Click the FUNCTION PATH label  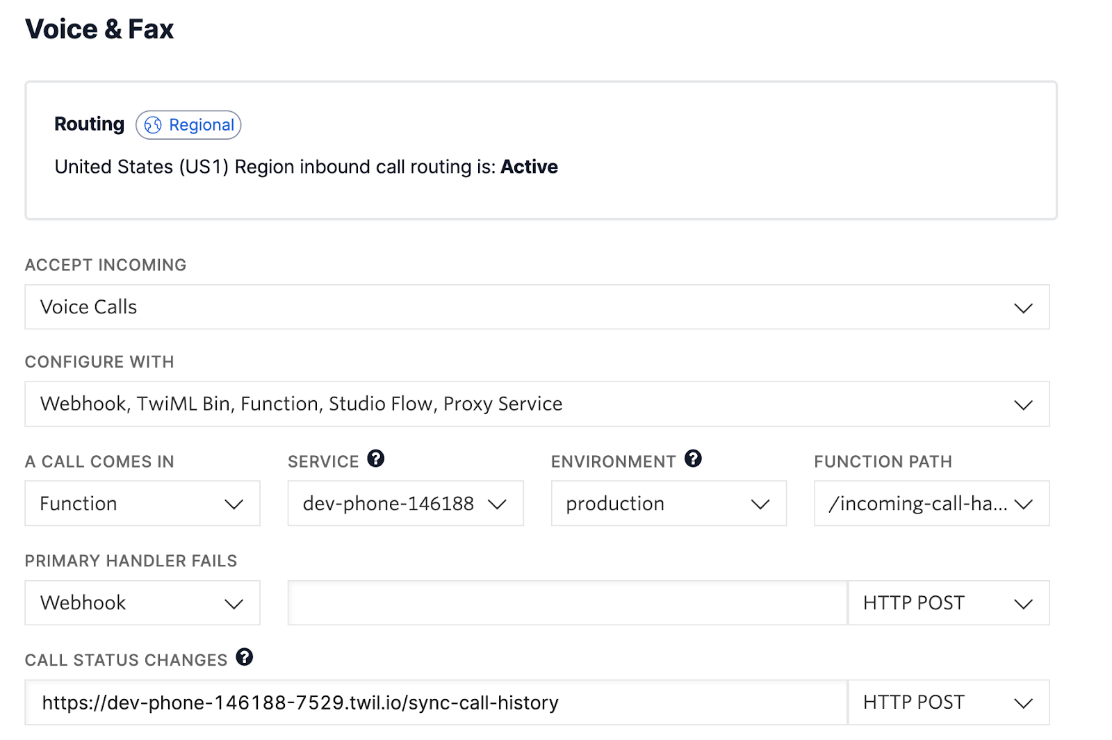883,461
